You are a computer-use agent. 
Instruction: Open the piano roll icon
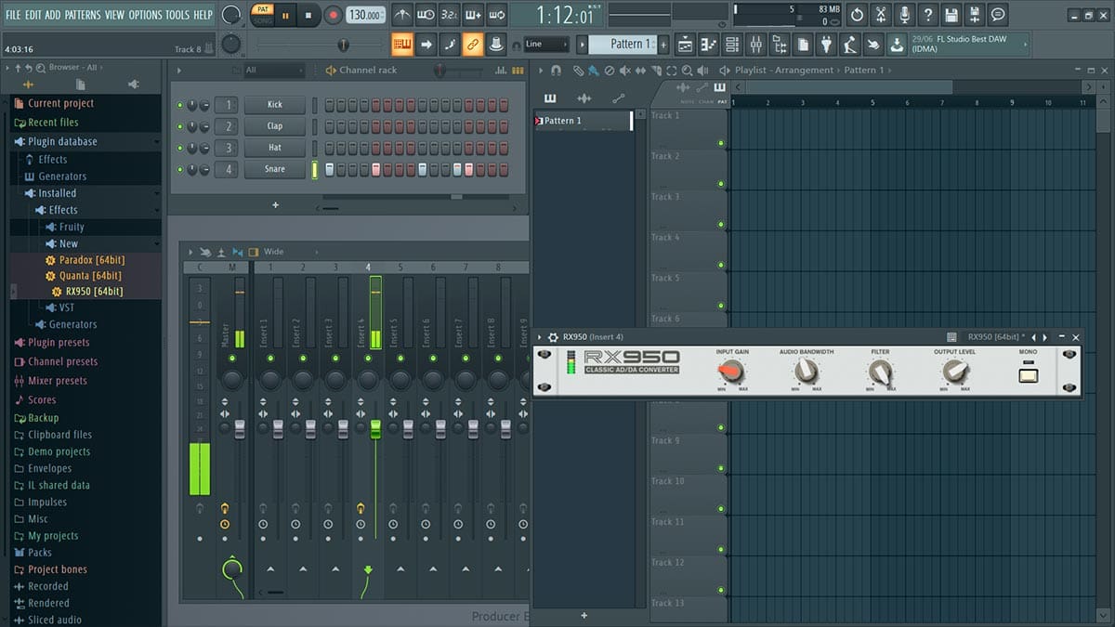point(709,44)
